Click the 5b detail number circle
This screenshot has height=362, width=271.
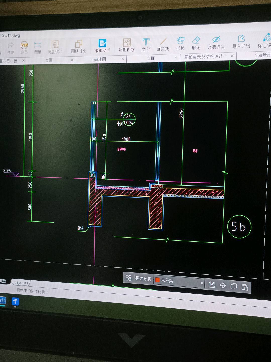coord(239,227)
